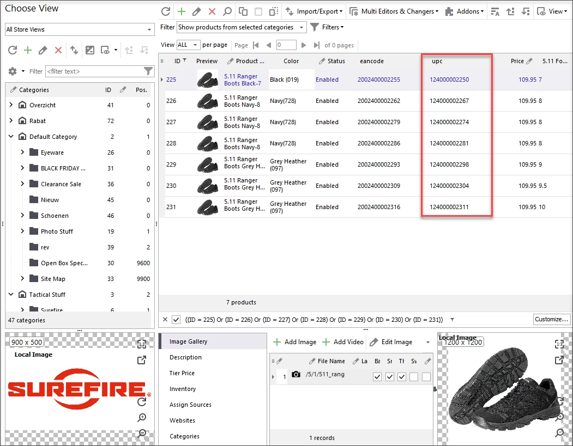
Task: Collapse the Default Category tree node
Action: point(11,137)
